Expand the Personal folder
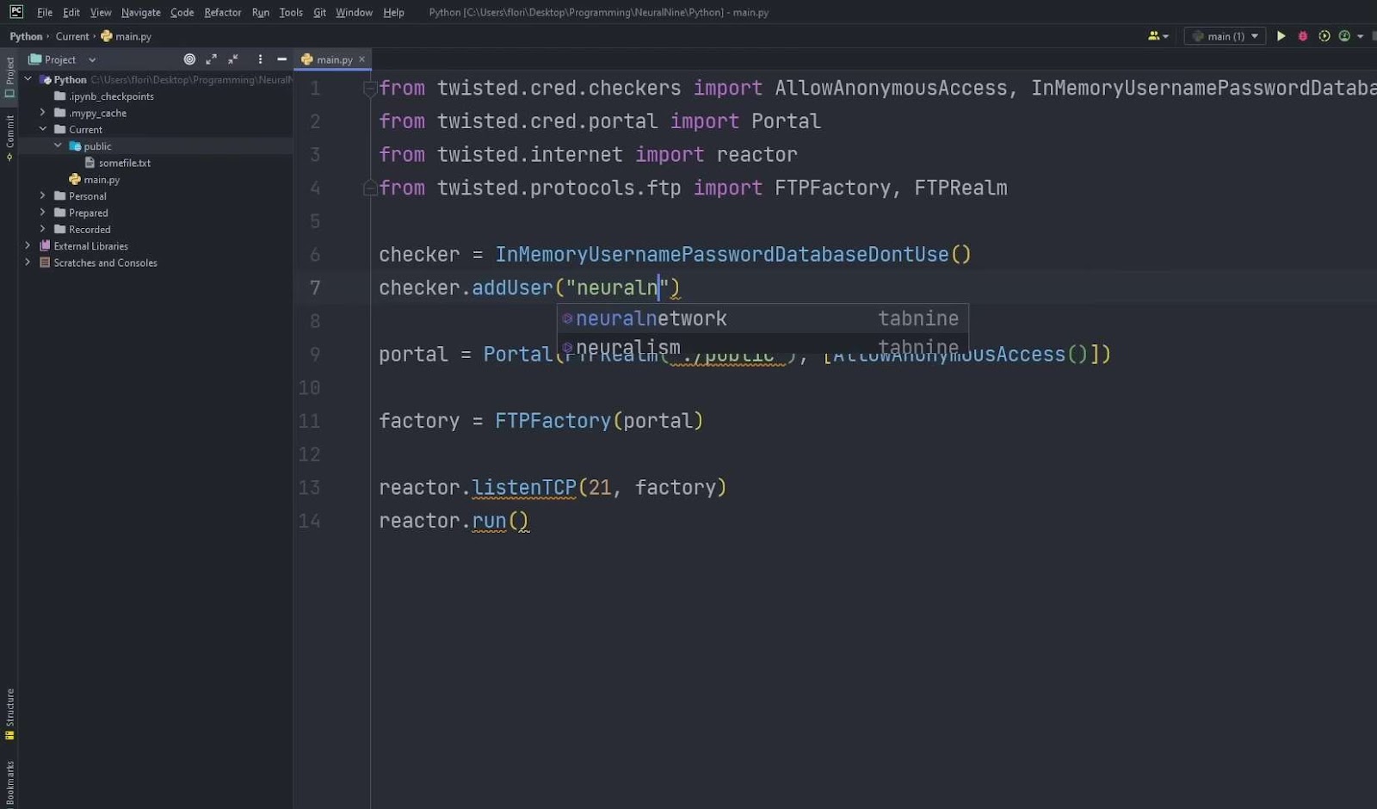This screenshot has width=1377, height=809. [42, 195]
